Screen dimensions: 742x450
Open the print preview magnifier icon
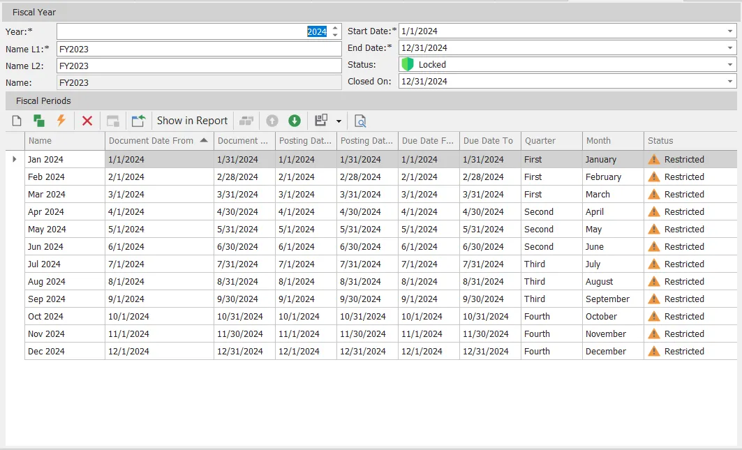click(360, 121)
